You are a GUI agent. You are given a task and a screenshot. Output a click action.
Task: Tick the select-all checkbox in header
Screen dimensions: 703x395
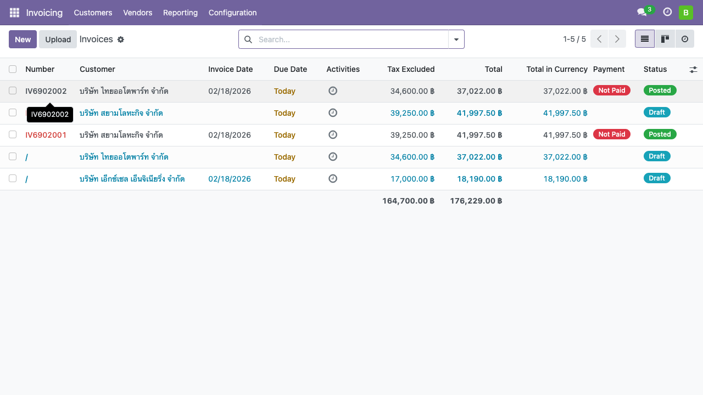[x=13, y=69]
